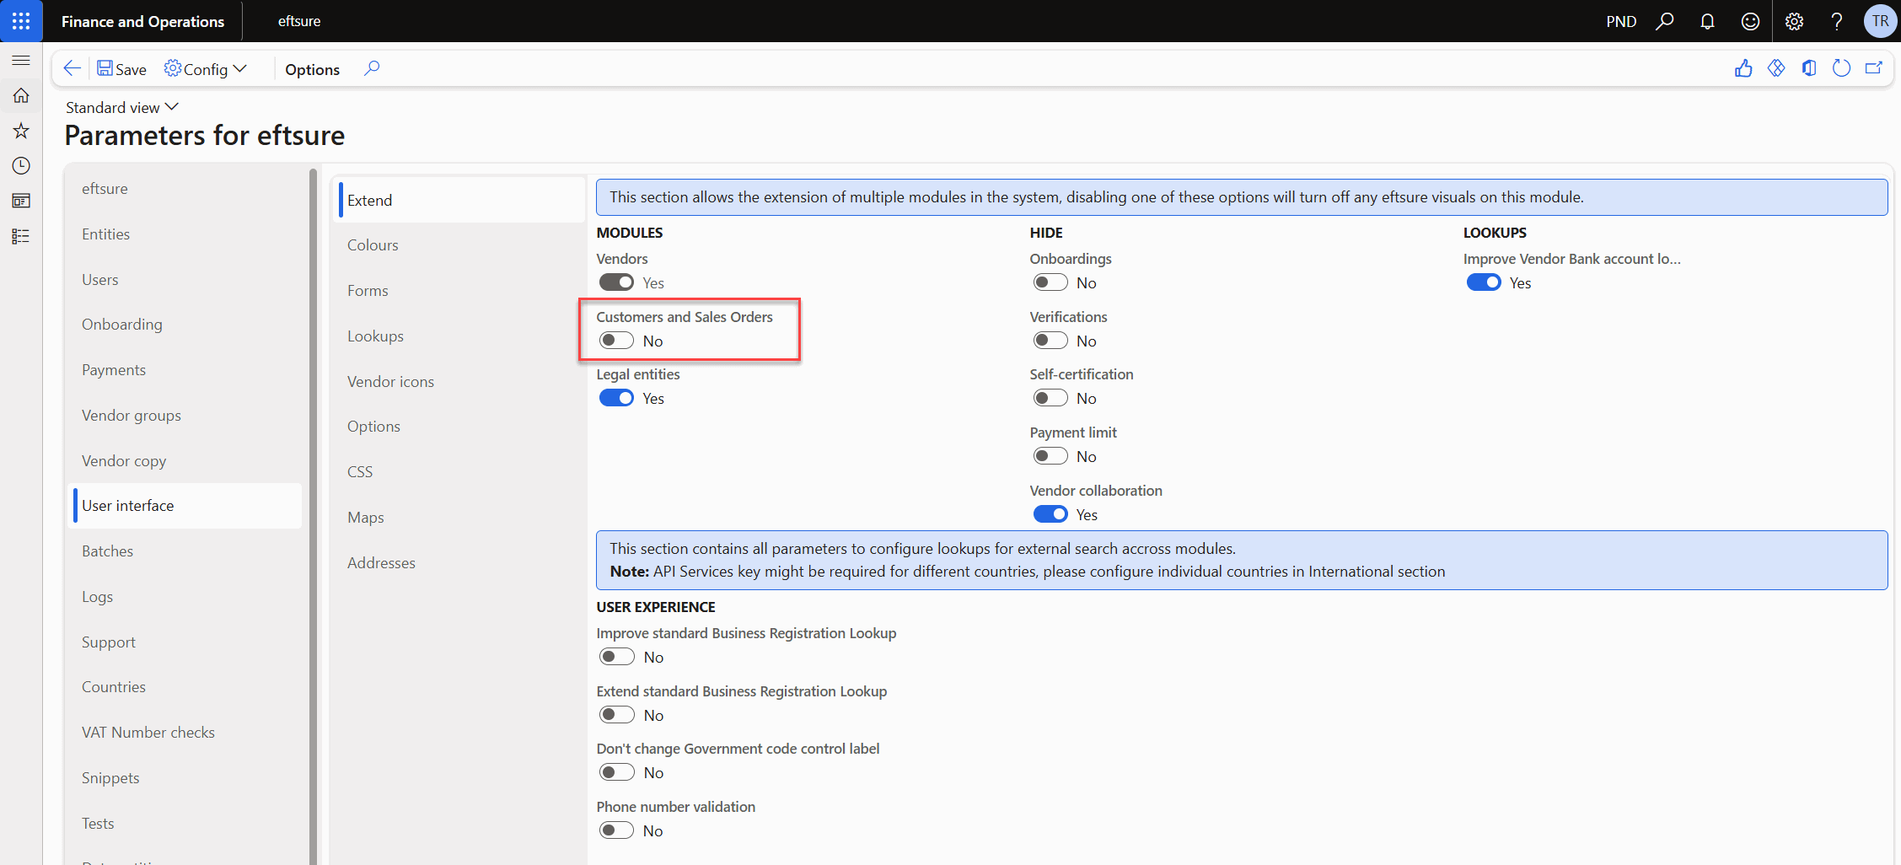Image resolution: width=1901 pixels, height=865 pixels.
Task: Toggle Improve Vendor Bank account lookup
Action: [1484, 282]
